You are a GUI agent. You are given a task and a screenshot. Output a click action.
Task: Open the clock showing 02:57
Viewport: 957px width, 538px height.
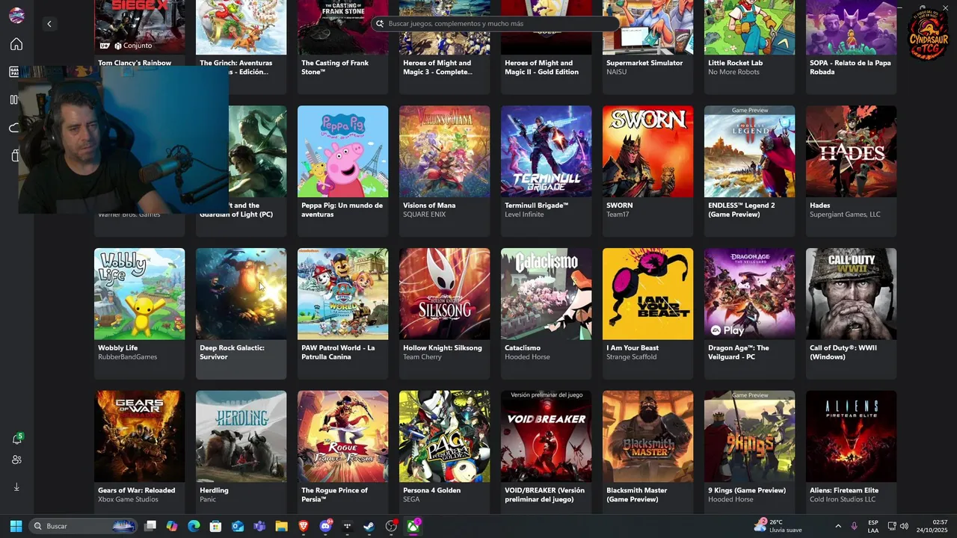(932, 526)
